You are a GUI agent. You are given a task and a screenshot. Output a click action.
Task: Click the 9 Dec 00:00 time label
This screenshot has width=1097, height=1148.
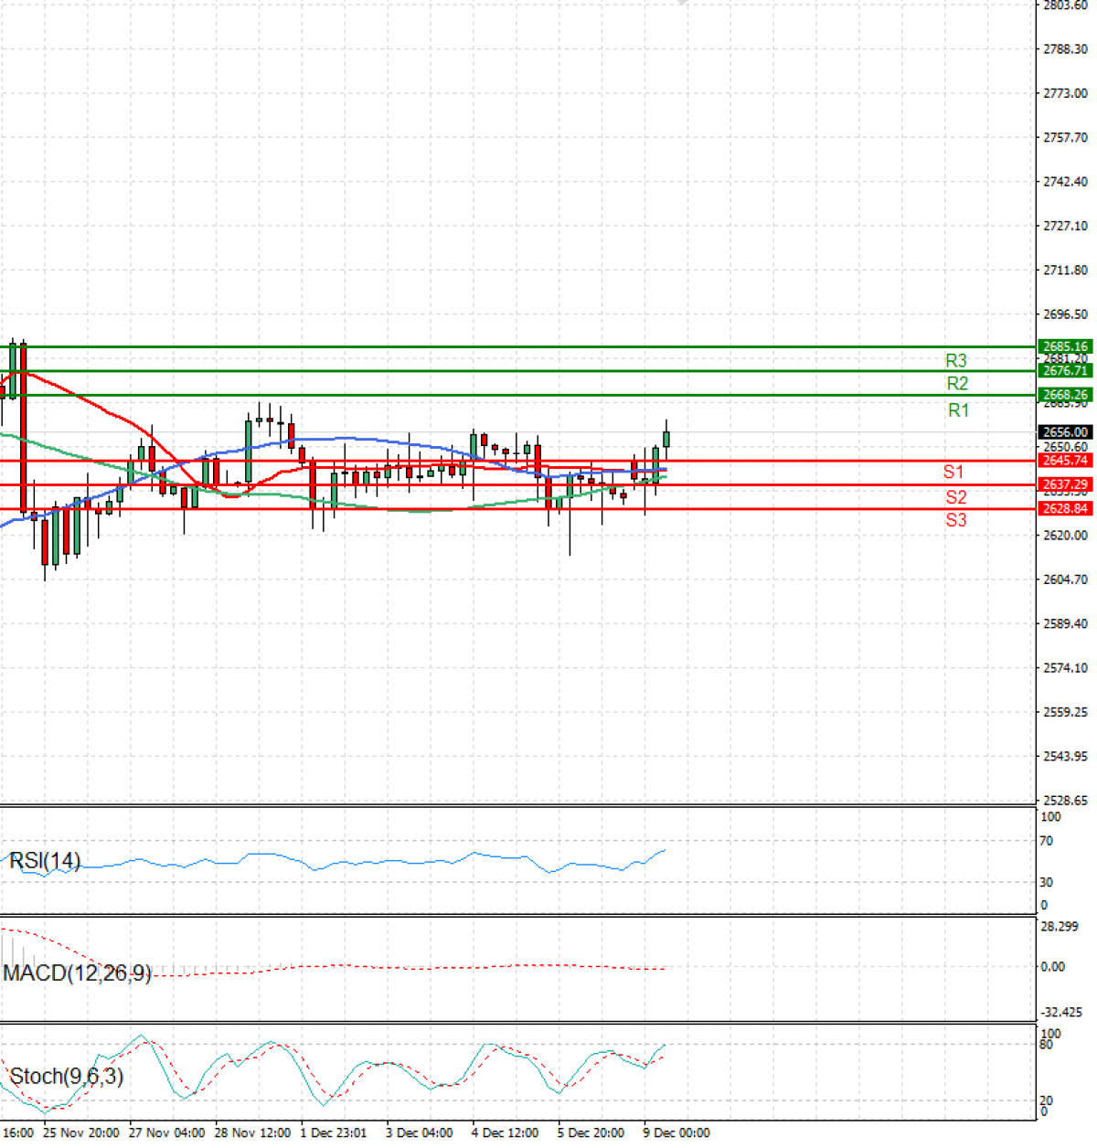coord(676,1132)
